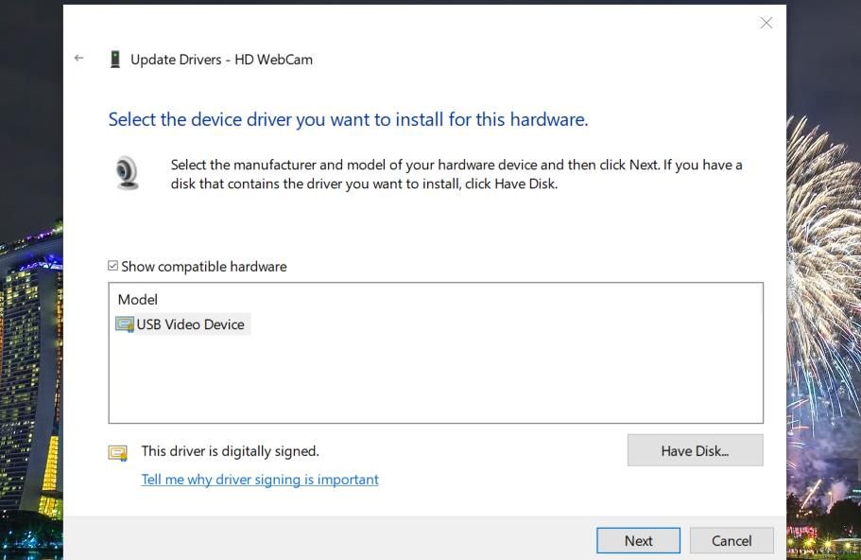The image size is (861, 560).
Task: Click the webcam illustration icon
Action: pyautogui.click(x=128, y=172)
